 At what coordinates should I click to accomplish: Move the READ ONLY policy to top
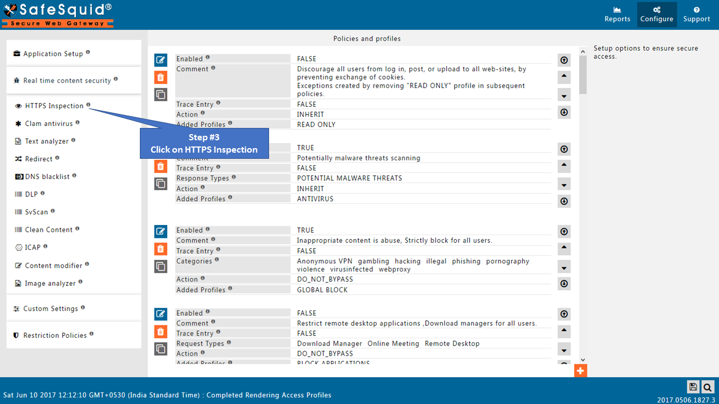tap(564, 60)
